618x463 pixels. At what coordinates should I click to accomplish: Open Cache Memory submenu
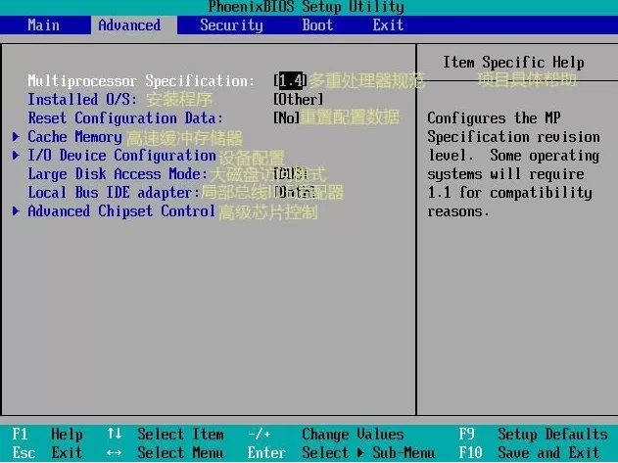(x=74, y=137)
